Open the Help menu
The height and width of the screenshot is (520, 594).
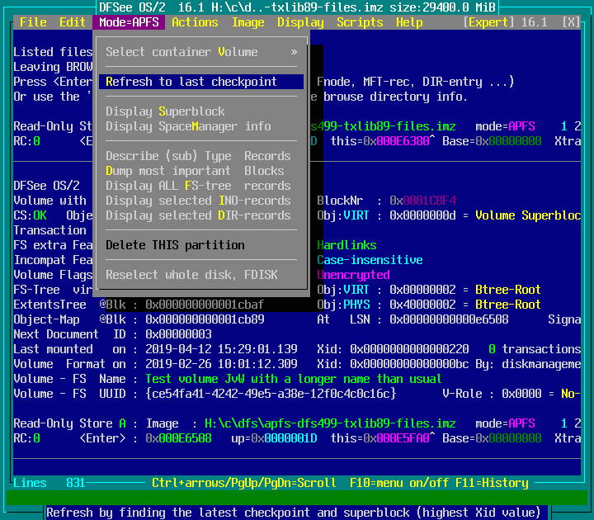point(409,22)
